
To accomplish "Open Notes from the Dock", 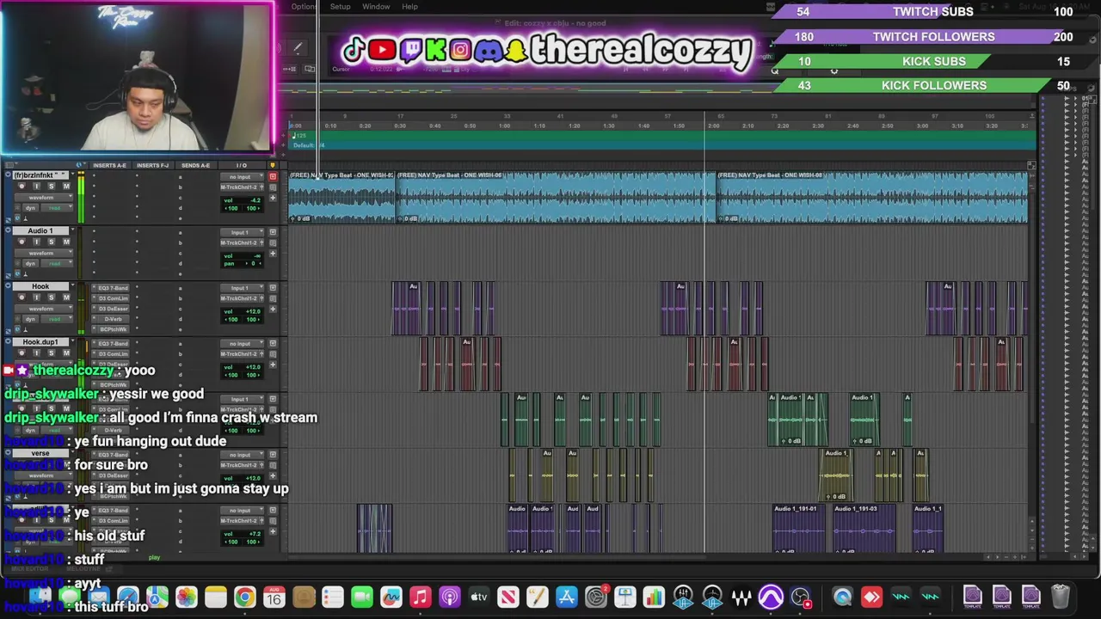I will point(215,597).
